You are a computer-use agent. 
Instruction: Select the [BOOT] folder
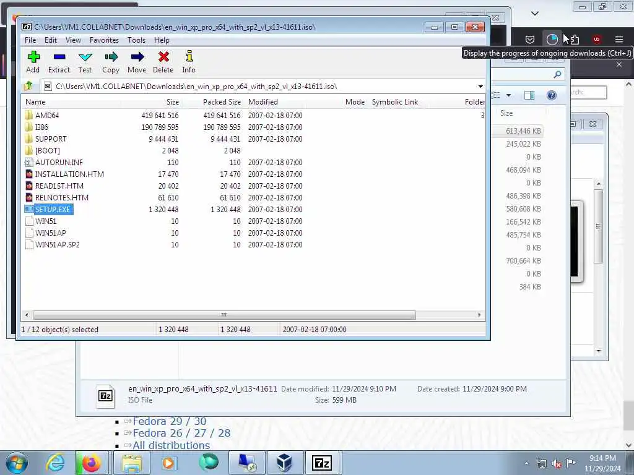click(47, 151)
